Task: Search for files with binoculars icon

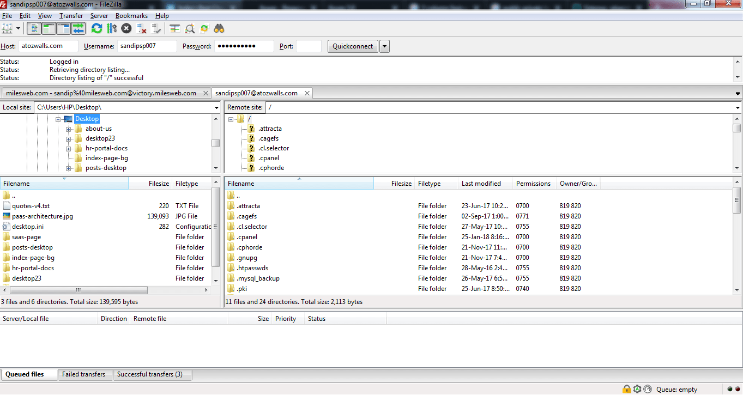Action: 219,28
